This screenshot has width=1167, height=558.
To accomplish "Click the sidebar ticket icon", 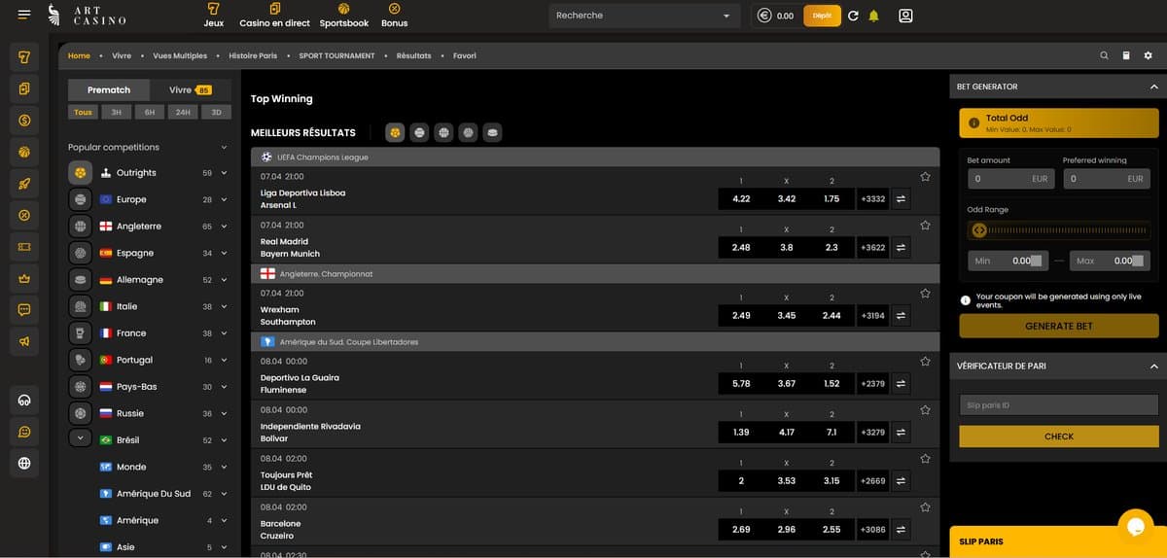I will click(24, 246).
